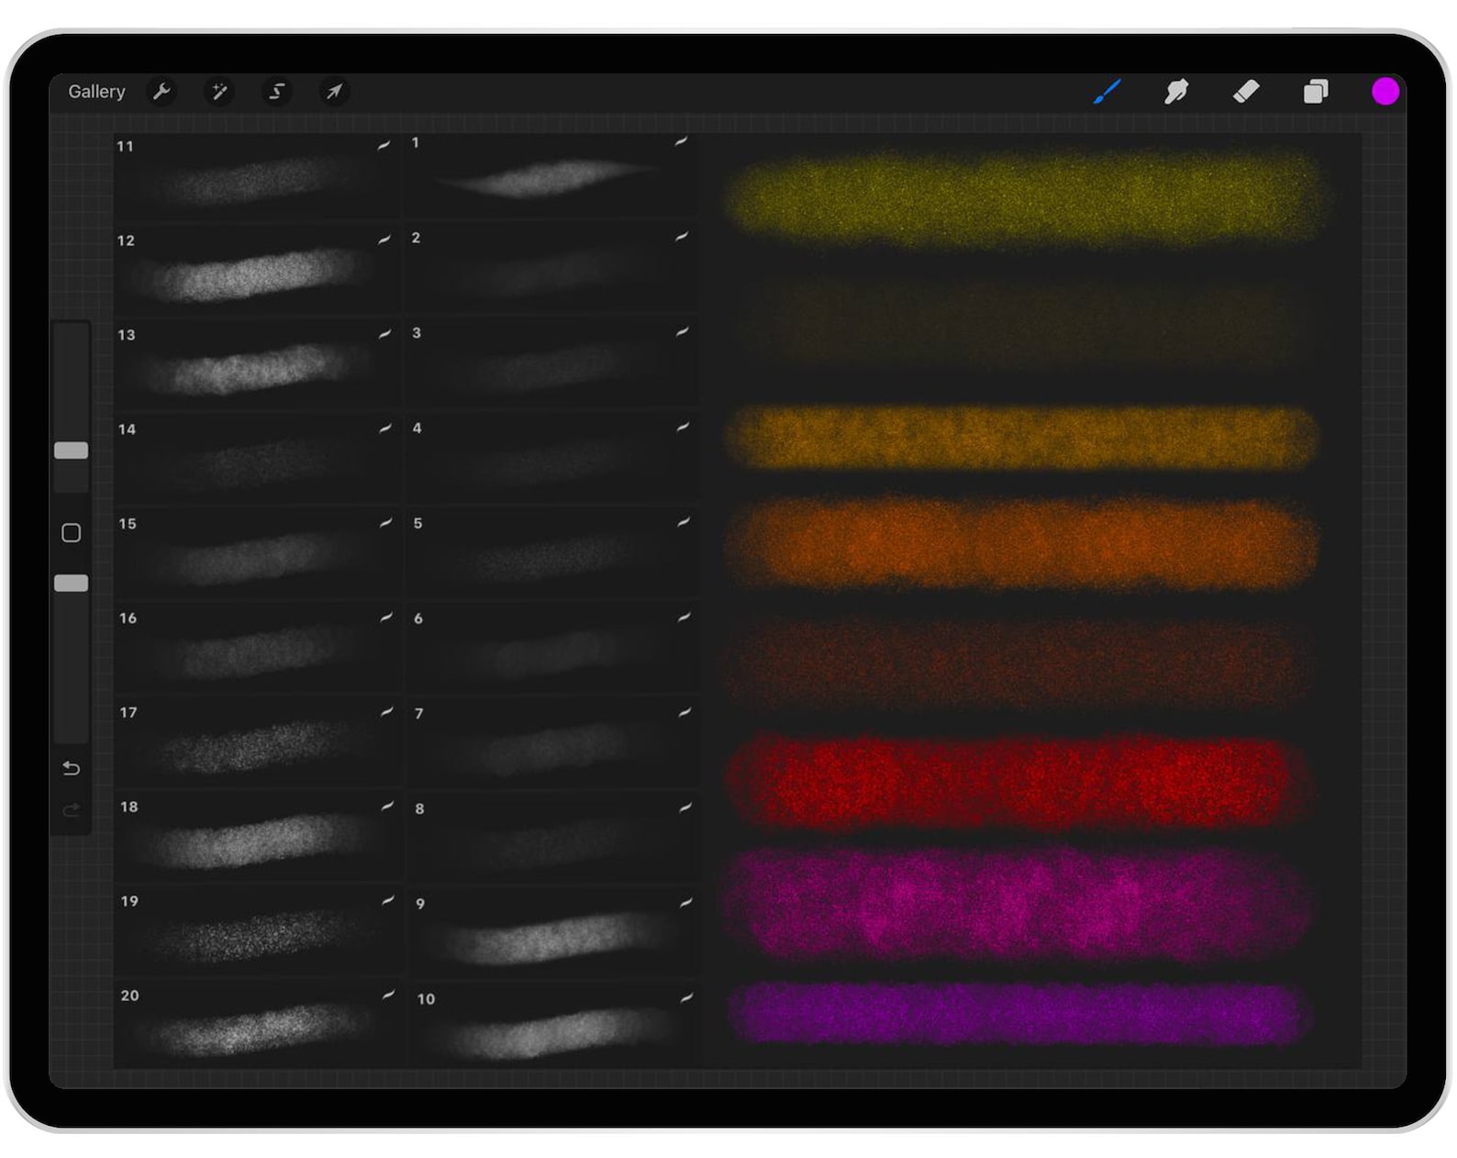Click the brush opacity slider handle
The width and height of the screenshot is (1457, 1158).
(72, 584)
